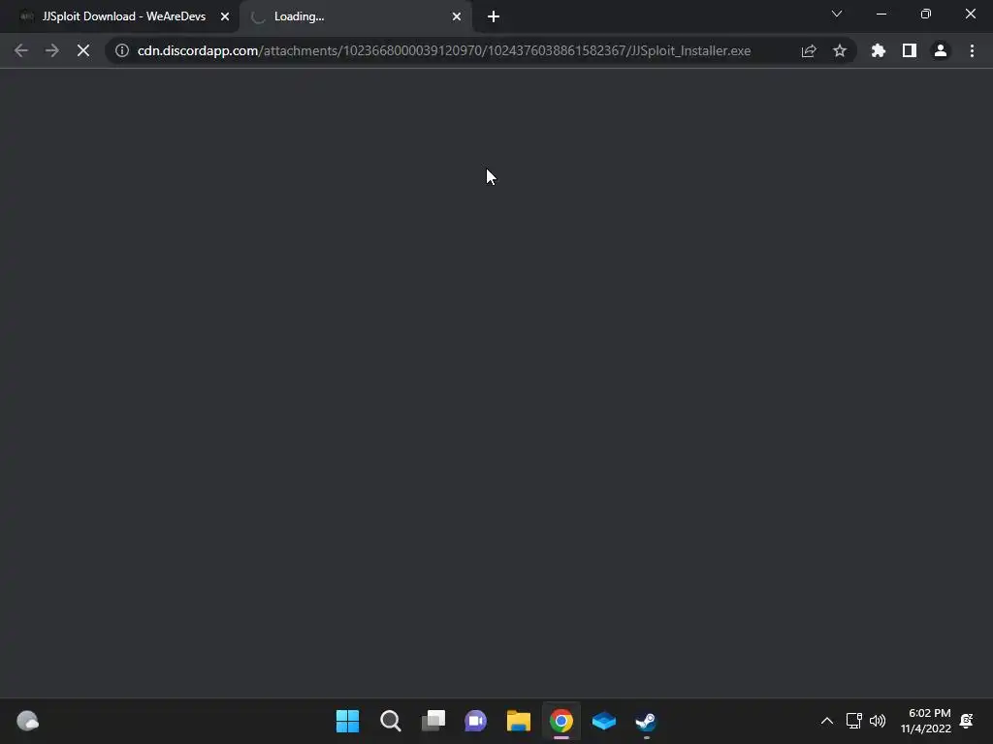
Task: Go forward to next page
Action: pos(52,50)
